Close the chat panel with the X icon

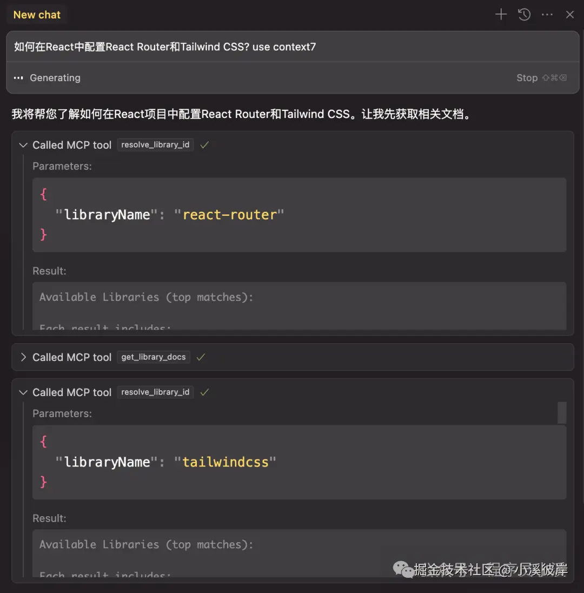pos(569,15)
